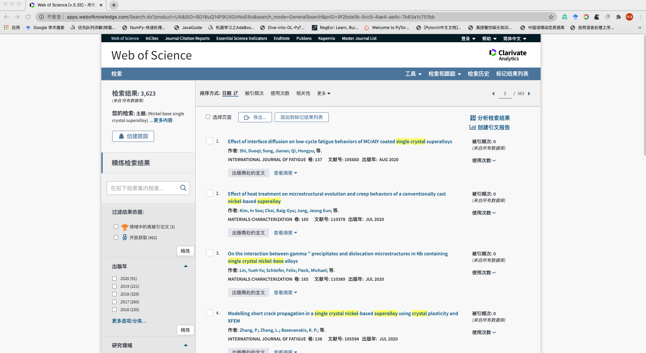
Task: Check result 2 checkbox
Action: coord(209,193)
